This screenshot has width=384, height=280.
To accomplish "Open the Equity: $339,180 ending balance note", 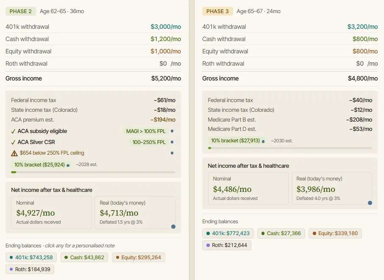I will click(x=335, y=233).
